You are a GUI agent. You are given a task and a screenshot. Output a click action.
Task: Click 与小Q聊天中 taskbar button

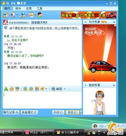click(69, 132)
